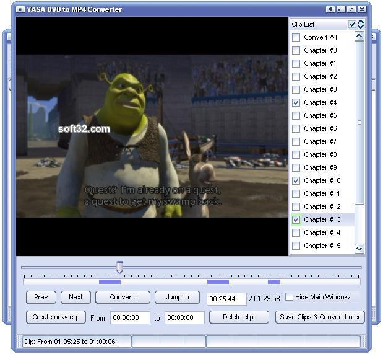
Task: Click the double chevron in Clip List header
Action: tap(361, 24)
